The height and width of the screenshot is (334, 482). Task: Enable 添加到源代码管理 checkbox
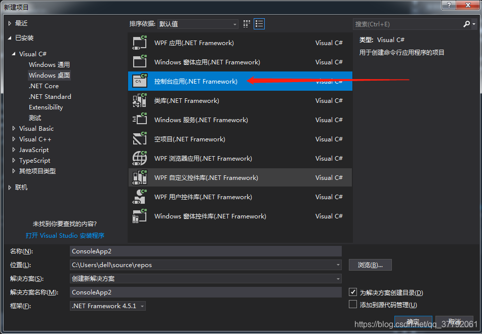point(353,304)
